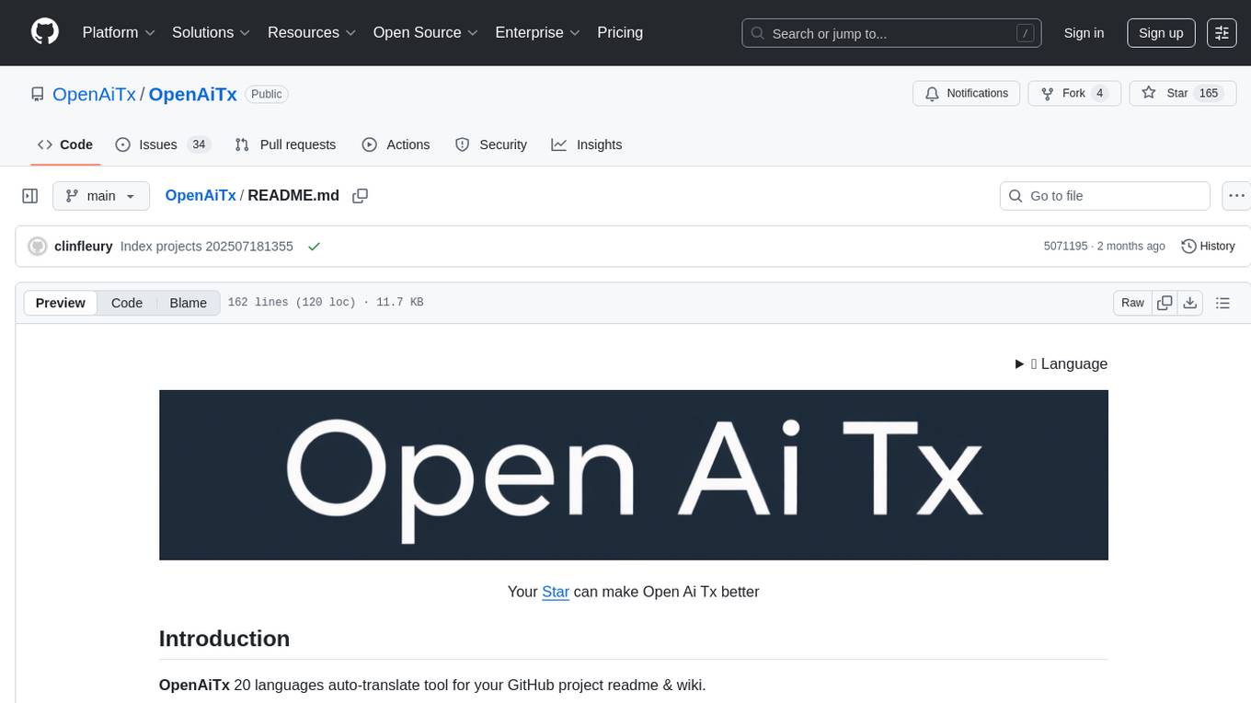Image resolution: width=1251 pixels, height=703 pixels.
Task: Open the fork count 4
Action: [x=1099, y=93]
